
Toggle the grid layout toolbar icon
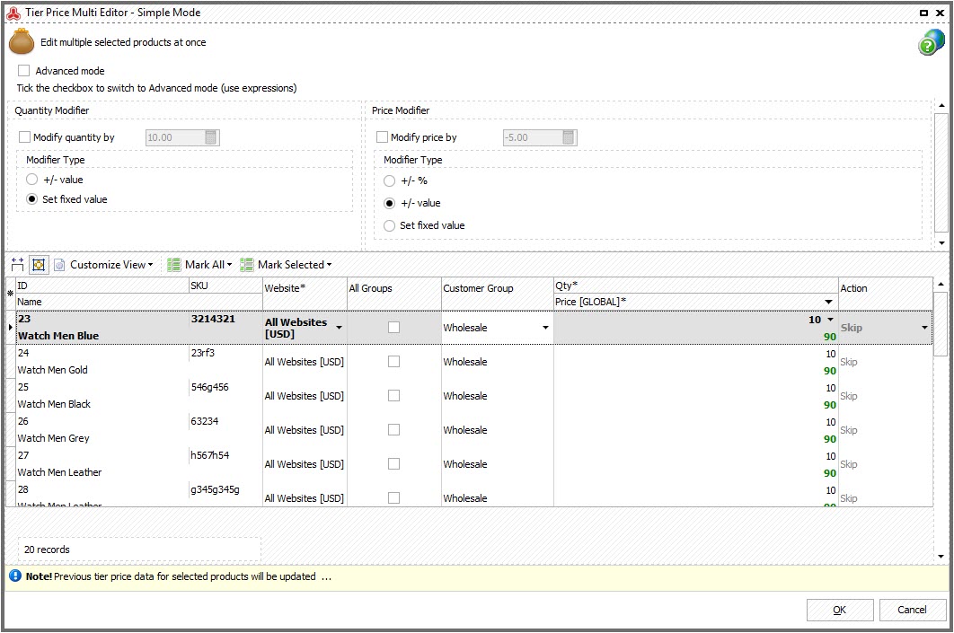click(39, 265)
